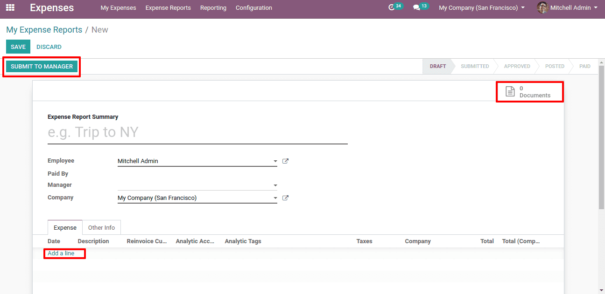605x294 pixels.
Task: Click the Analytic Tags column header
Action: tap(243, 241)
